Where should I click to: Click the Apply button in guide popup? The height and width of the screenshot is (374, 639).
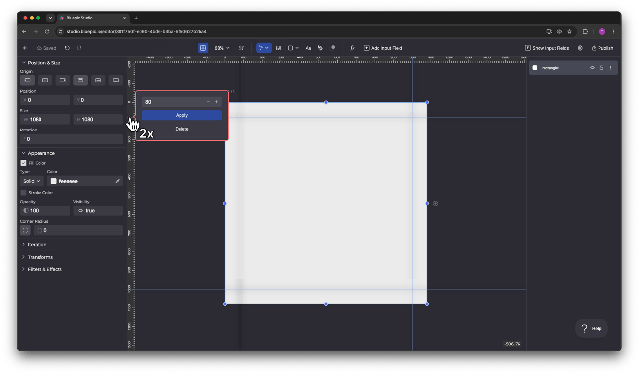click(x=182, y=115)
